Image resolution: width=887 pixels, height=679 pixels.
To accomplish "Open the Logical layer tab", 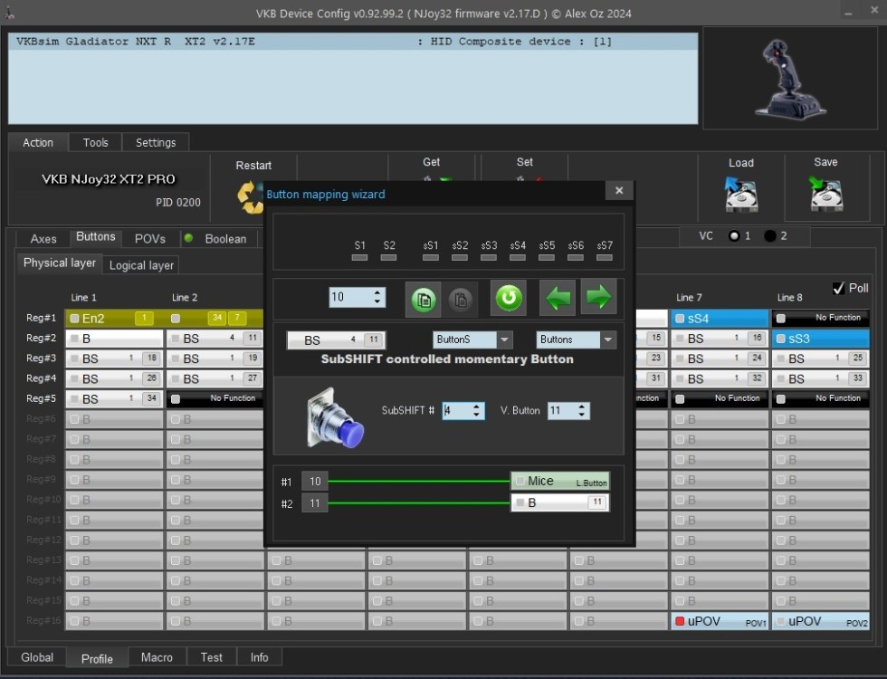I will (x=141, y=265).
